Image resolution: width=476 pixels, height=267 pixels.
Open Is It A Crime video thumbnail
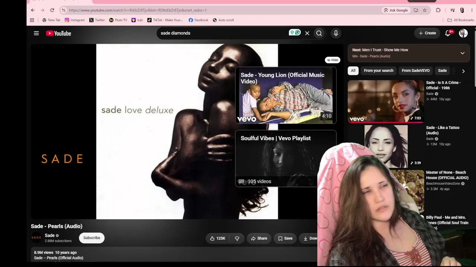coord(386,101)
